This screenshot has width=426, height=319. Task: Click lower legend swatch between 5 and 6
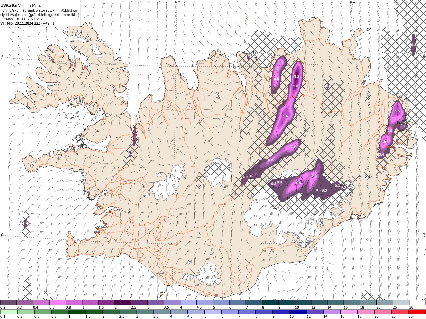[212, 312]
